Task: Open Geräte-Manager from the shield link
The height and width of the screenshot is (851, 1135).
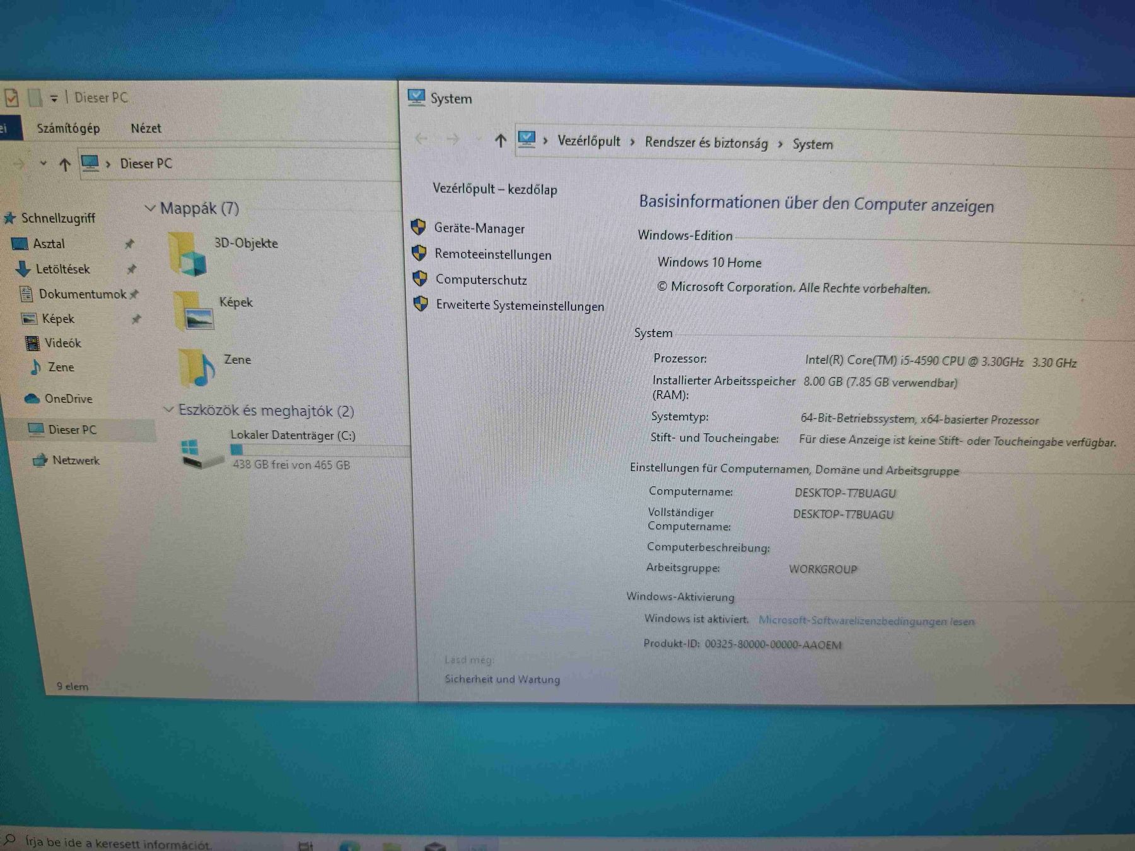Action: click(x=479, y=228)
